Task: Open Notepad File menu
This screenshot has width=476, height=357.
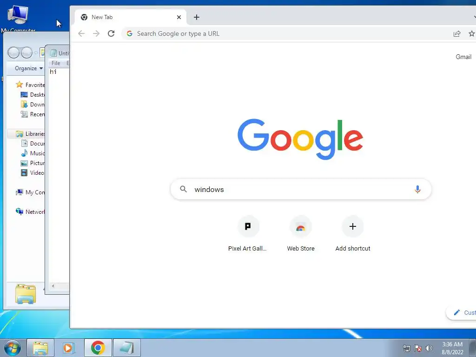Action: pos(56,63)
